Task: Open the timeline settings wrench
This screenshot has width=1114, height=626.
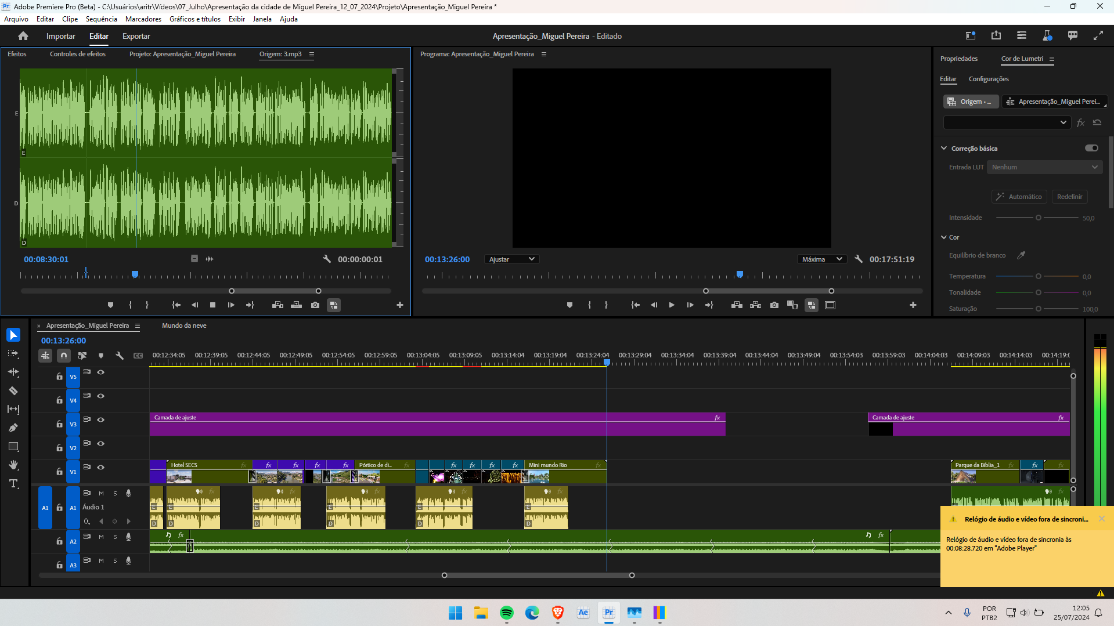Action: pos(120,356)
